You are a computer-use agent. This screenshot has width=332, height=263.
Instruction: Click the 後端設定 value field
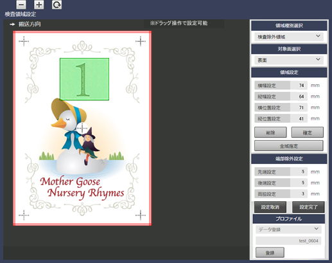coord(299,183)
